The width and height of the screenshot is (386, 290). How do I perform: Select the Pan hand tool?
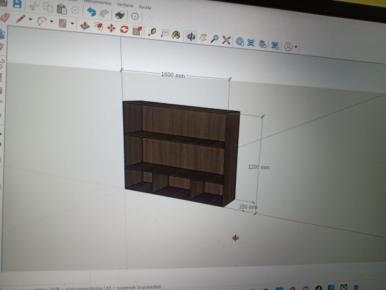click(203, 37)
